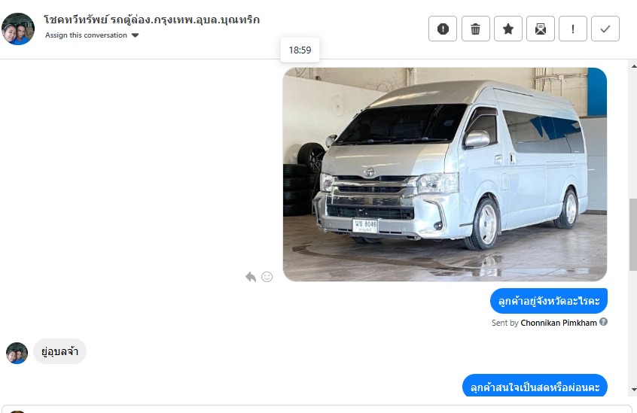
Task: Reply to van photo message arrow
Action: pyautogui.click(x=251, y=277)
